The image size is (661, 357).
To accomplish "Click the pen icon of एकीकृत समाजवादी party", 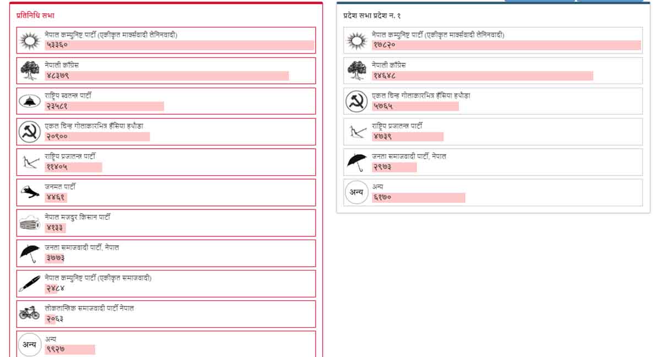I will coord(29,283).
